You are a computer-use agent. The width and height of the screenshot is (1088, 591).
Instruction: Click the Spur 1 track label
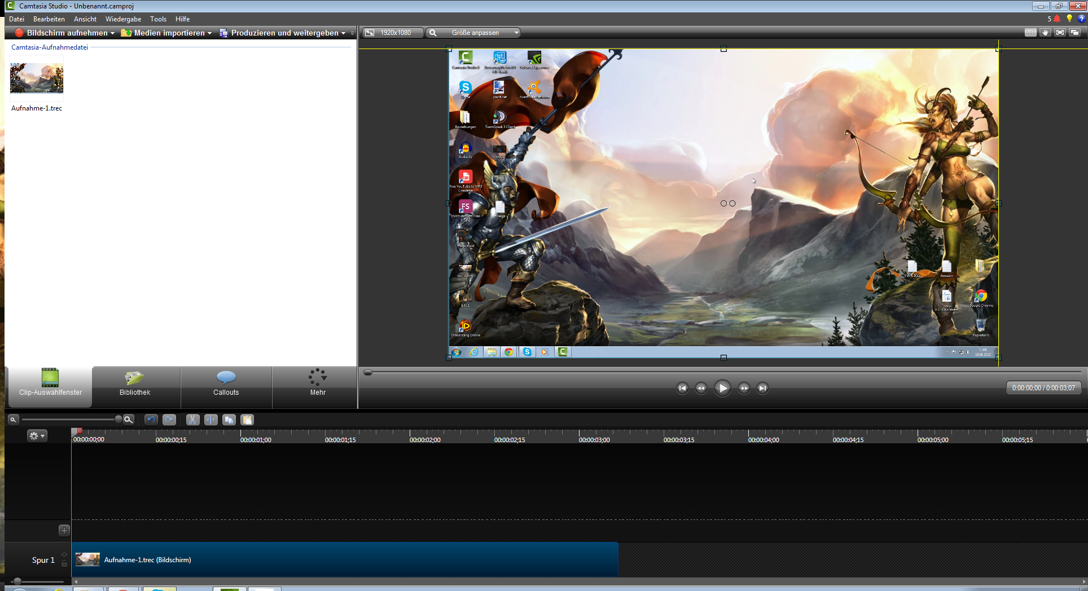click(x=43, y=560)
